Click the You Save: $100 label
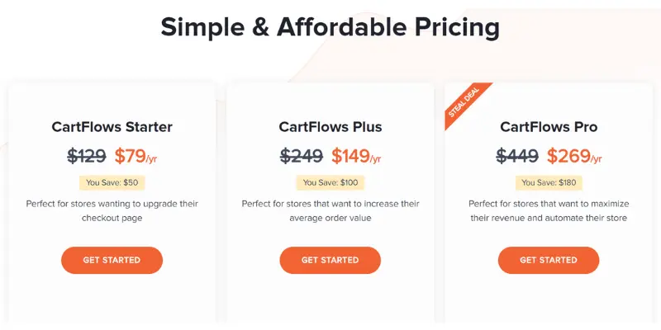Image resolution: width=661 pixels, height=330 pixels. [330, 182]
